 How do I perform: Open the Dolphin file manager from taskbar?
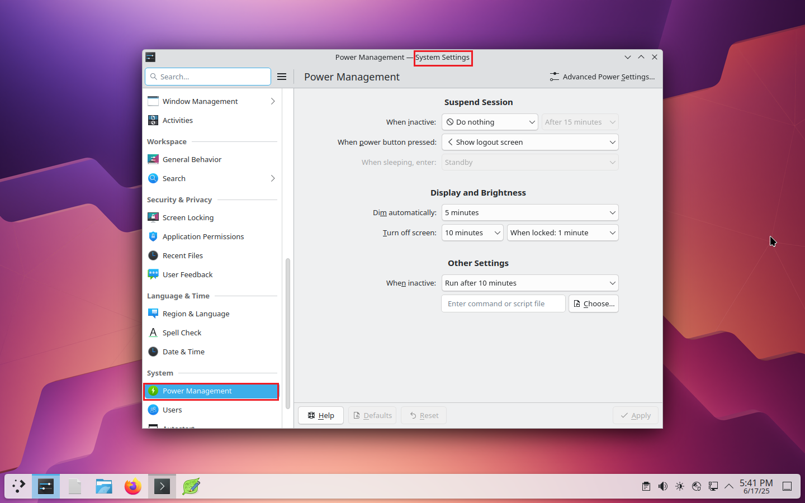click(104, 486)
